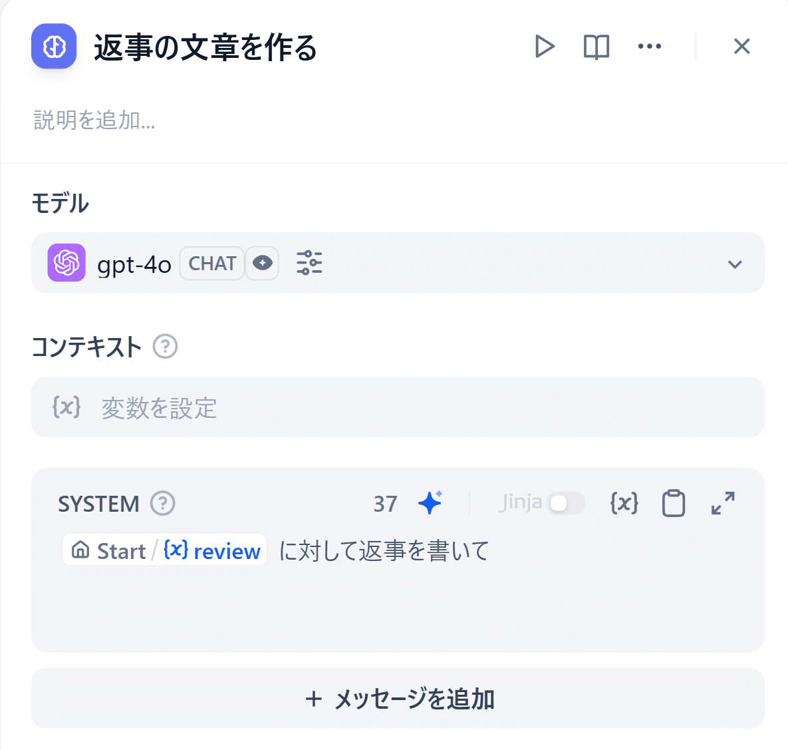Open the more options menu
This screenshot has height=750, width=788.
coord(650,46)
